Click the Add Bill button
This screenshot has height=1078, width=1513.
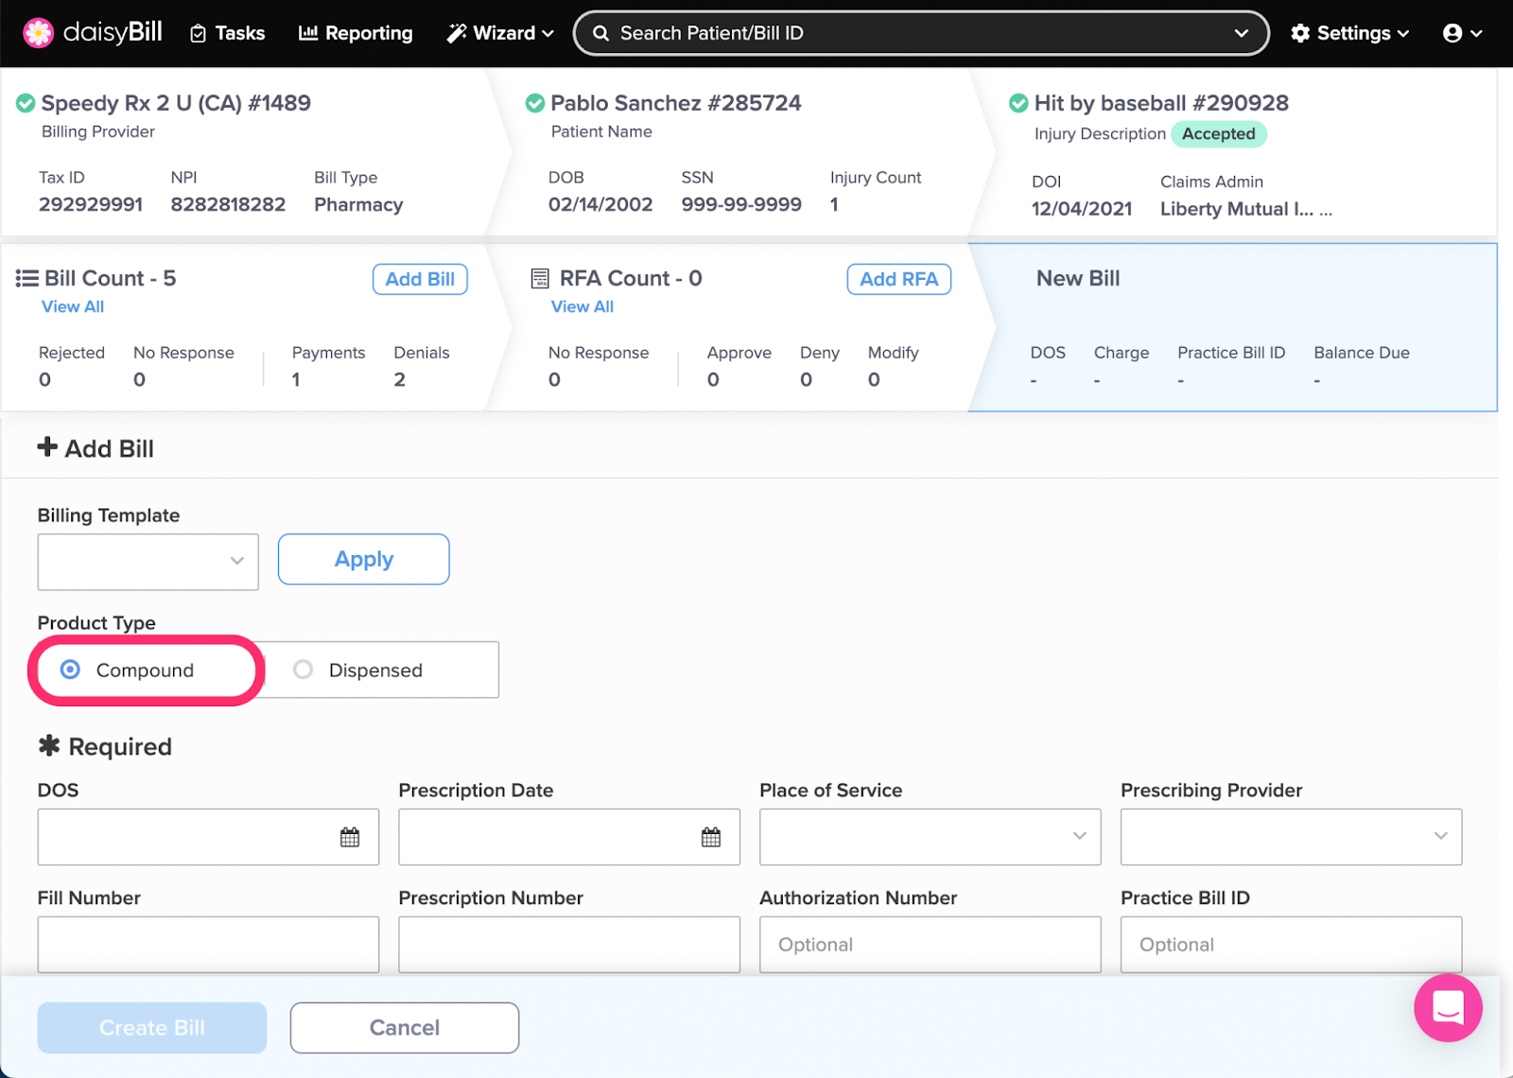[x=420, y=279]
